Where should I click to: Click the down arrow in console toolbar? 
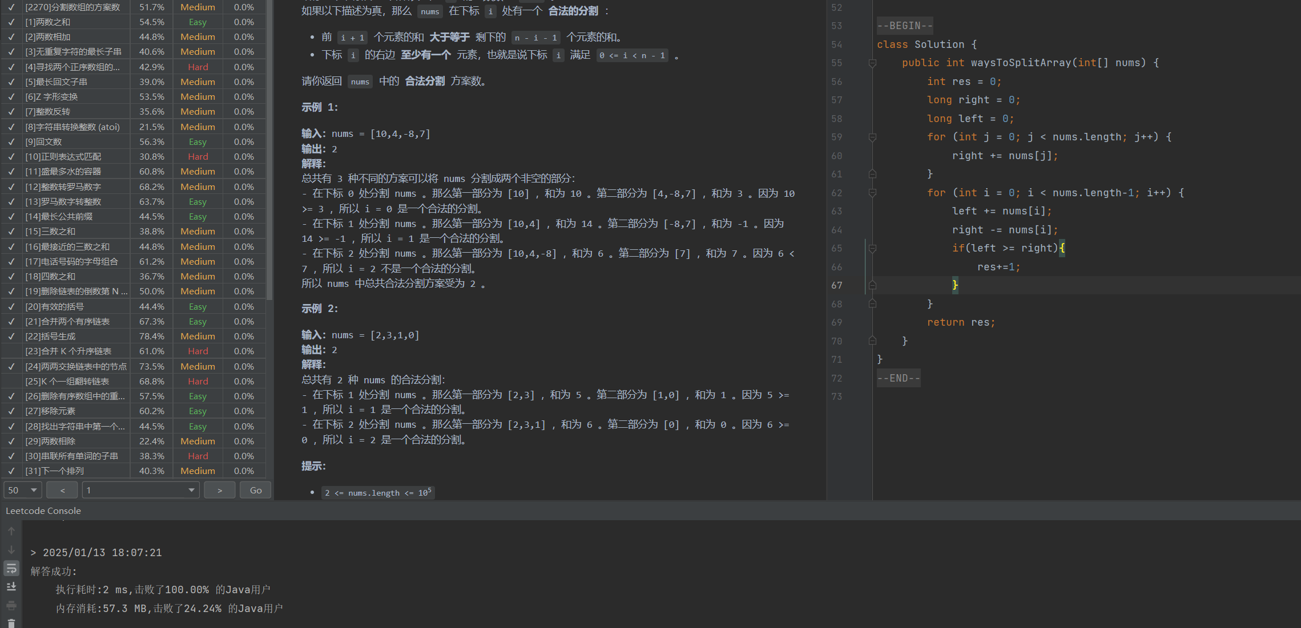click(11, 550)
